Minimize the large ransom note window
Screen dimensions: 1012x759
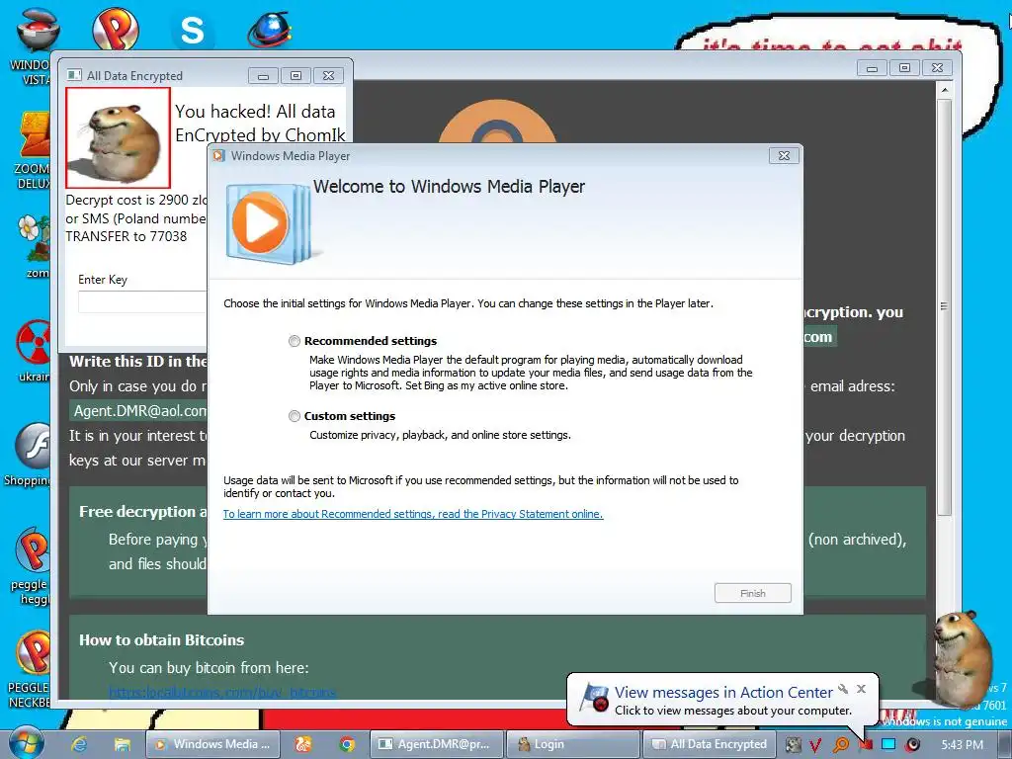coord(872,68)
